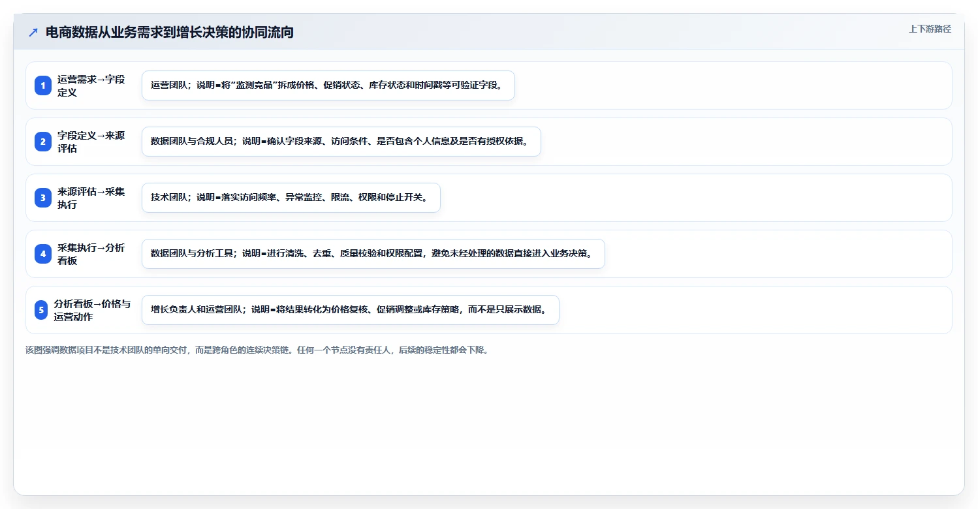Select the 运营需求→字段定义 step label
Image resolution: width=978 pixels, height=509 pixels.
[x=91, y=85]
